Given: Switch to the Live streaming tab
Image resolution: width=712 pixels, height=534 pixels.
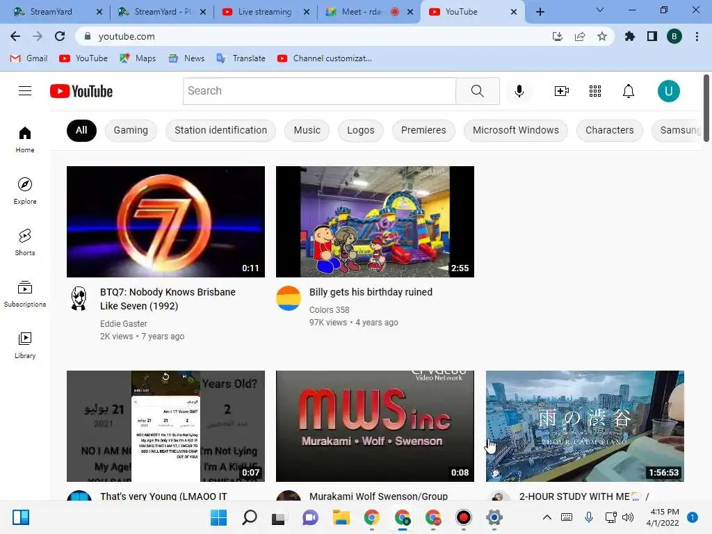Looking at the screenshot, I should [265, 12].
